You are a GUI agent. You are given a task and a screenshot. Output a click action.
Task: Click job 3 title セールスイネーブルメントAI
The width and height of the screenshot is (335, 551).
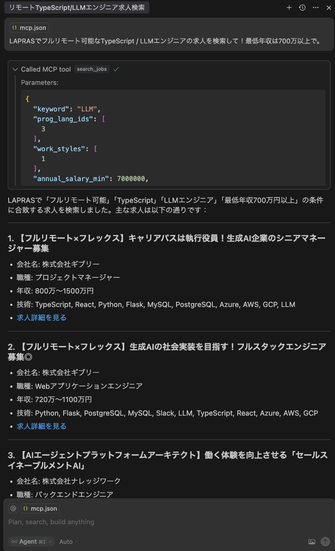pyautogui.click(x=167, y=460)
